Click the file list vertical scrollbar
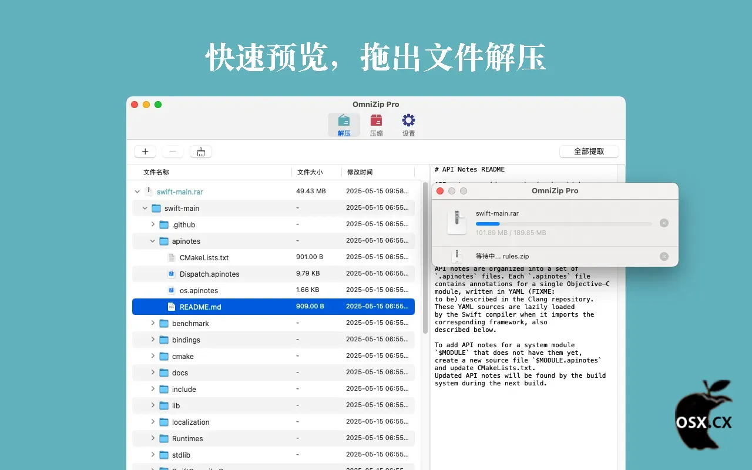The height and width of the screenshot is (470, 752). [425, 257]
